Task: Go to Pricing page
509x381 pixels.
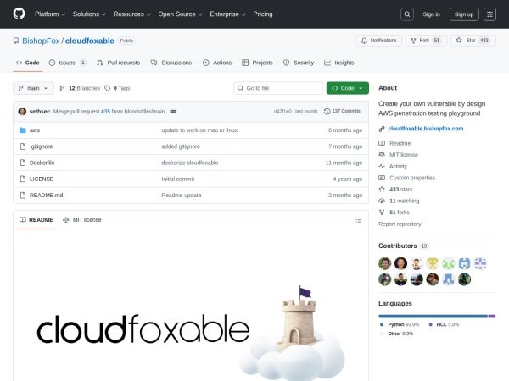Action: pos(263,14)
